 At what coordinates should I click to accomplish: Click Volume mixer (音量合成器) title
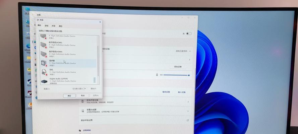[x=92, y=110]
